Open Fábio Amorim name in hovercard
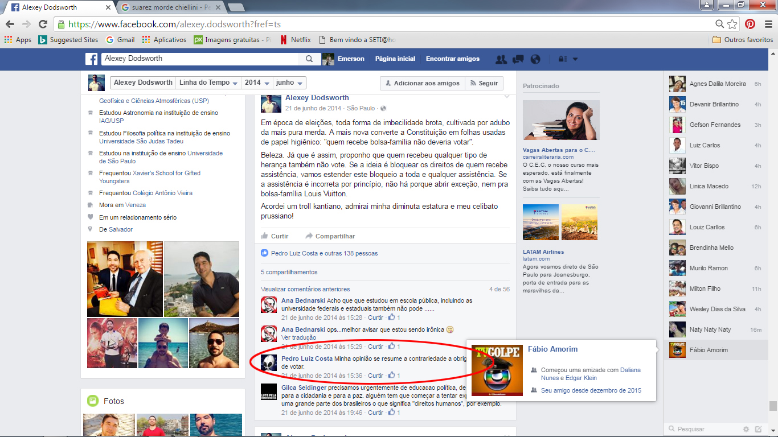This screenshot has width=778, height=437. coord(552,349)
